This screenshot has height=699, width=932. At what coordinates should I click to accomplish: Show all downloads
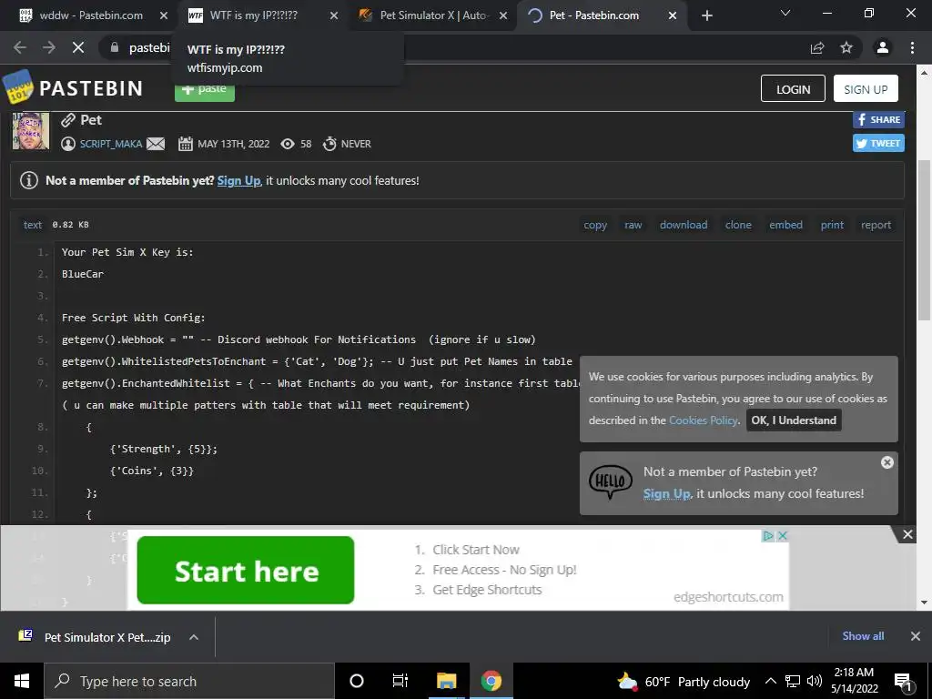863,636
